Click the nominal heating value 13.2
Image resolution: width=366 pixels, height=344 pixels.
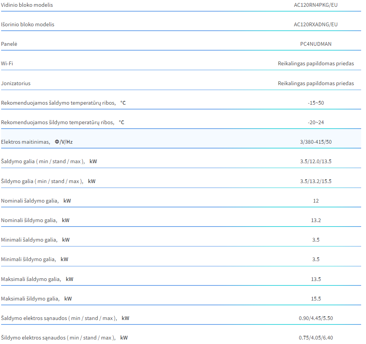[316, 220]
